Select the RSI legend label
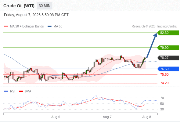This screenshot has width=180, height=122. click(13, 91)
